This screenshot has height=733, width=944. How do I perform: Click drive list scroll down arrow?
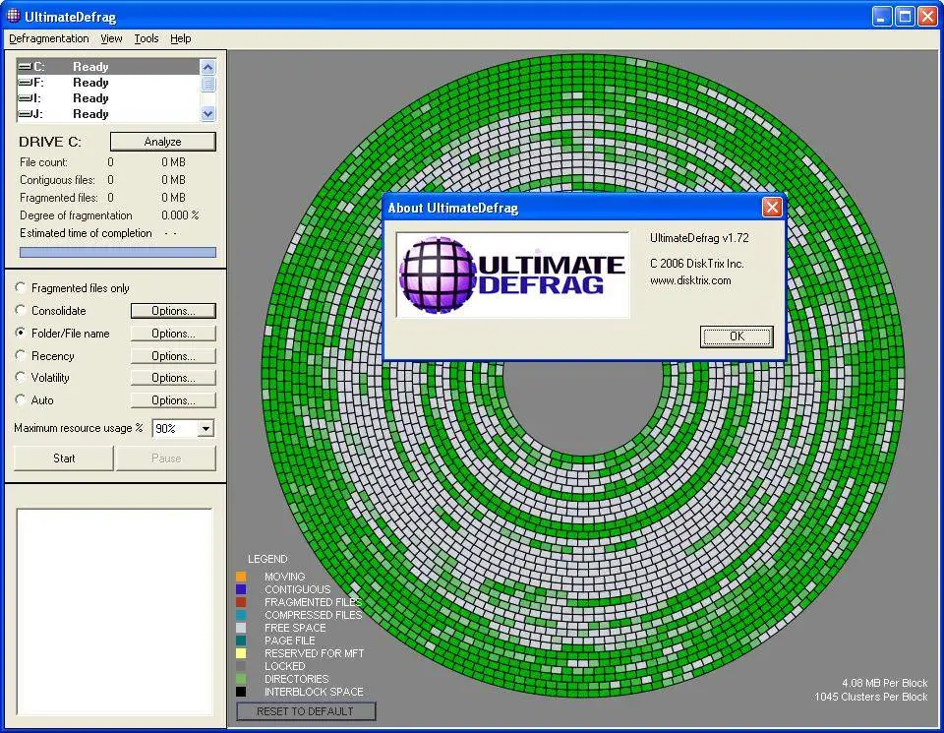(207, 112)
